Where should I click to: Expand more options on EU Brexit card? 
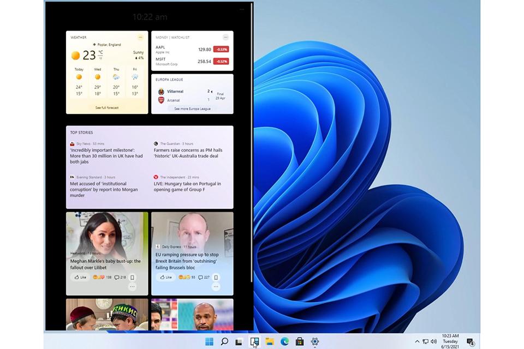pyautogui.click(x=216, y=286)
